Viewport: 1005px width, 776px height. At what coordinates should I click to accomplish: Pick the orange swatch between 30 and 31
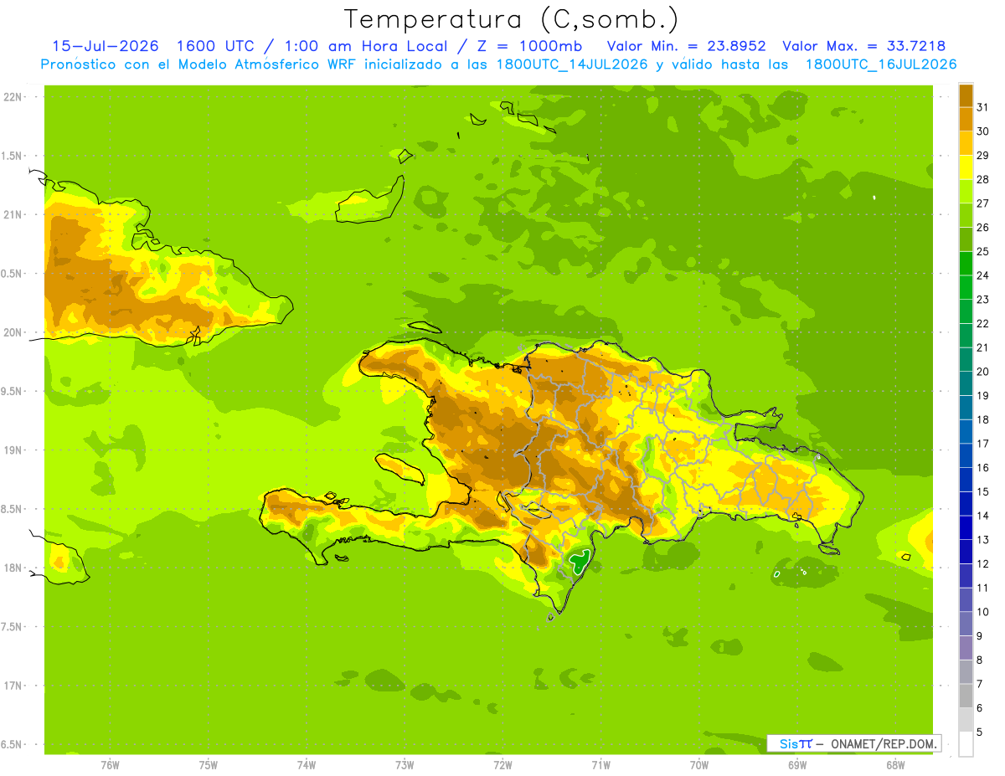coord(966,119)
